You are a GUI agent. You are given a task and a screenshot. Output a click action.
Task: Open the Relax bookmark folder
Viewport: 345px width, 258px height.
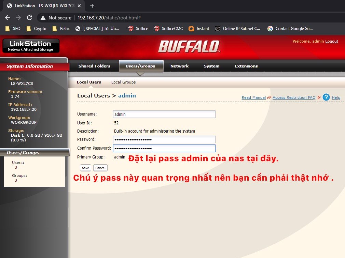61,29
